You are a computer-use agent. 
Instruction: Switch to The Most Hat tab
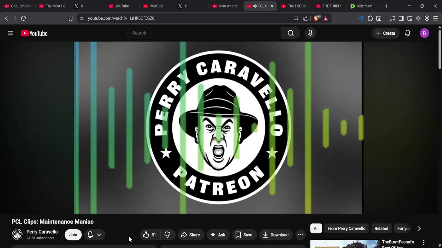coord(52,6)
